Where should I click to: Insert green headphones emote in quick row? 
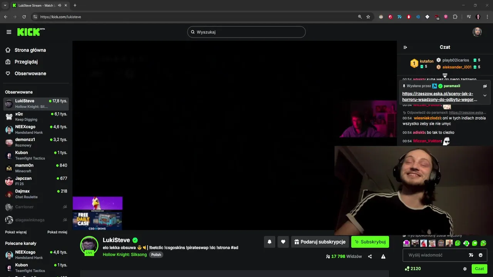click(466, 243)
